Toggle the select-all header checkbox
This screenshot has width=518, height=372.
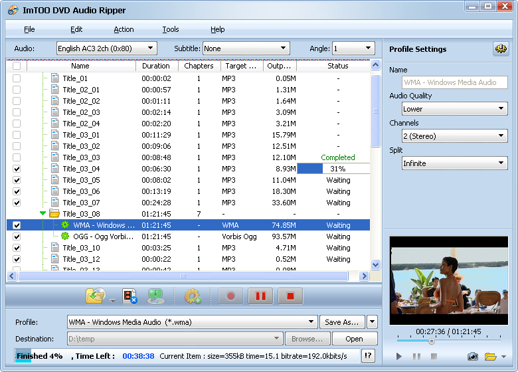tap(17, 66)
